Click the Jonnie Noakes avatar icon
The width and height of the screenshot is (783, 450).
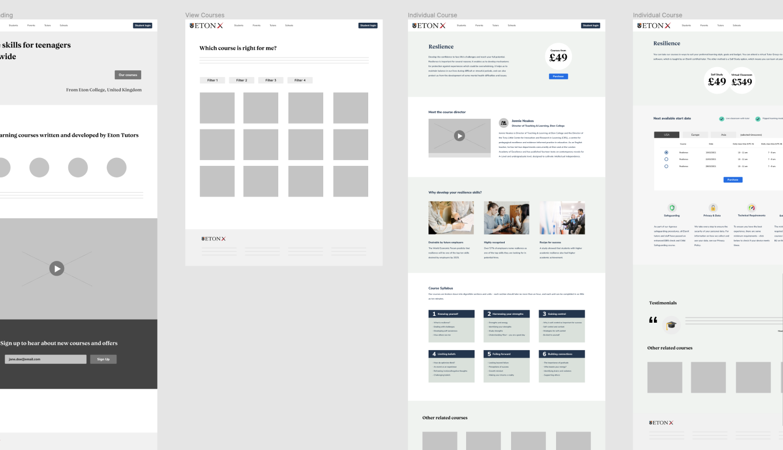pyautogui.click(x=504, y=123)
